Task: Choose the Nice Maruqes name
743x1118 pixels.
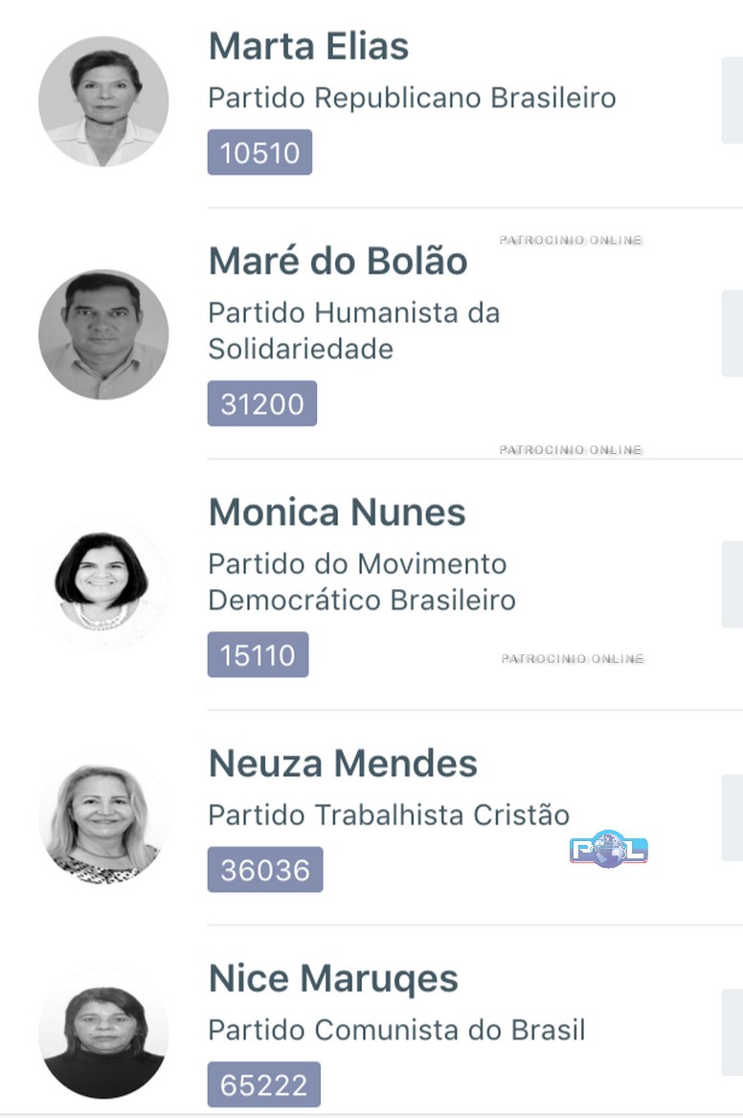Action: pos(333,978)
